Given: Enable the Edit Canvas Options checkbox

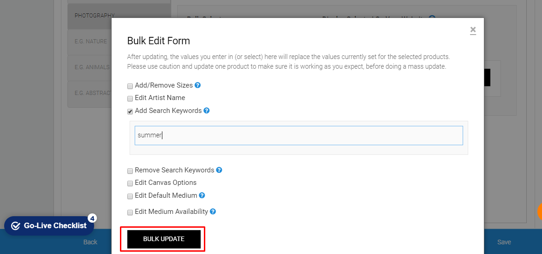Looking at the screenshot, I should point(130,183).
